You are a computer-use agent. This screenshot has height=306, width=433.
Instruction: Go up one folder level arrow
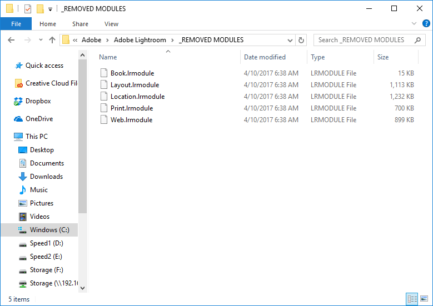click(x=52, y=40)
